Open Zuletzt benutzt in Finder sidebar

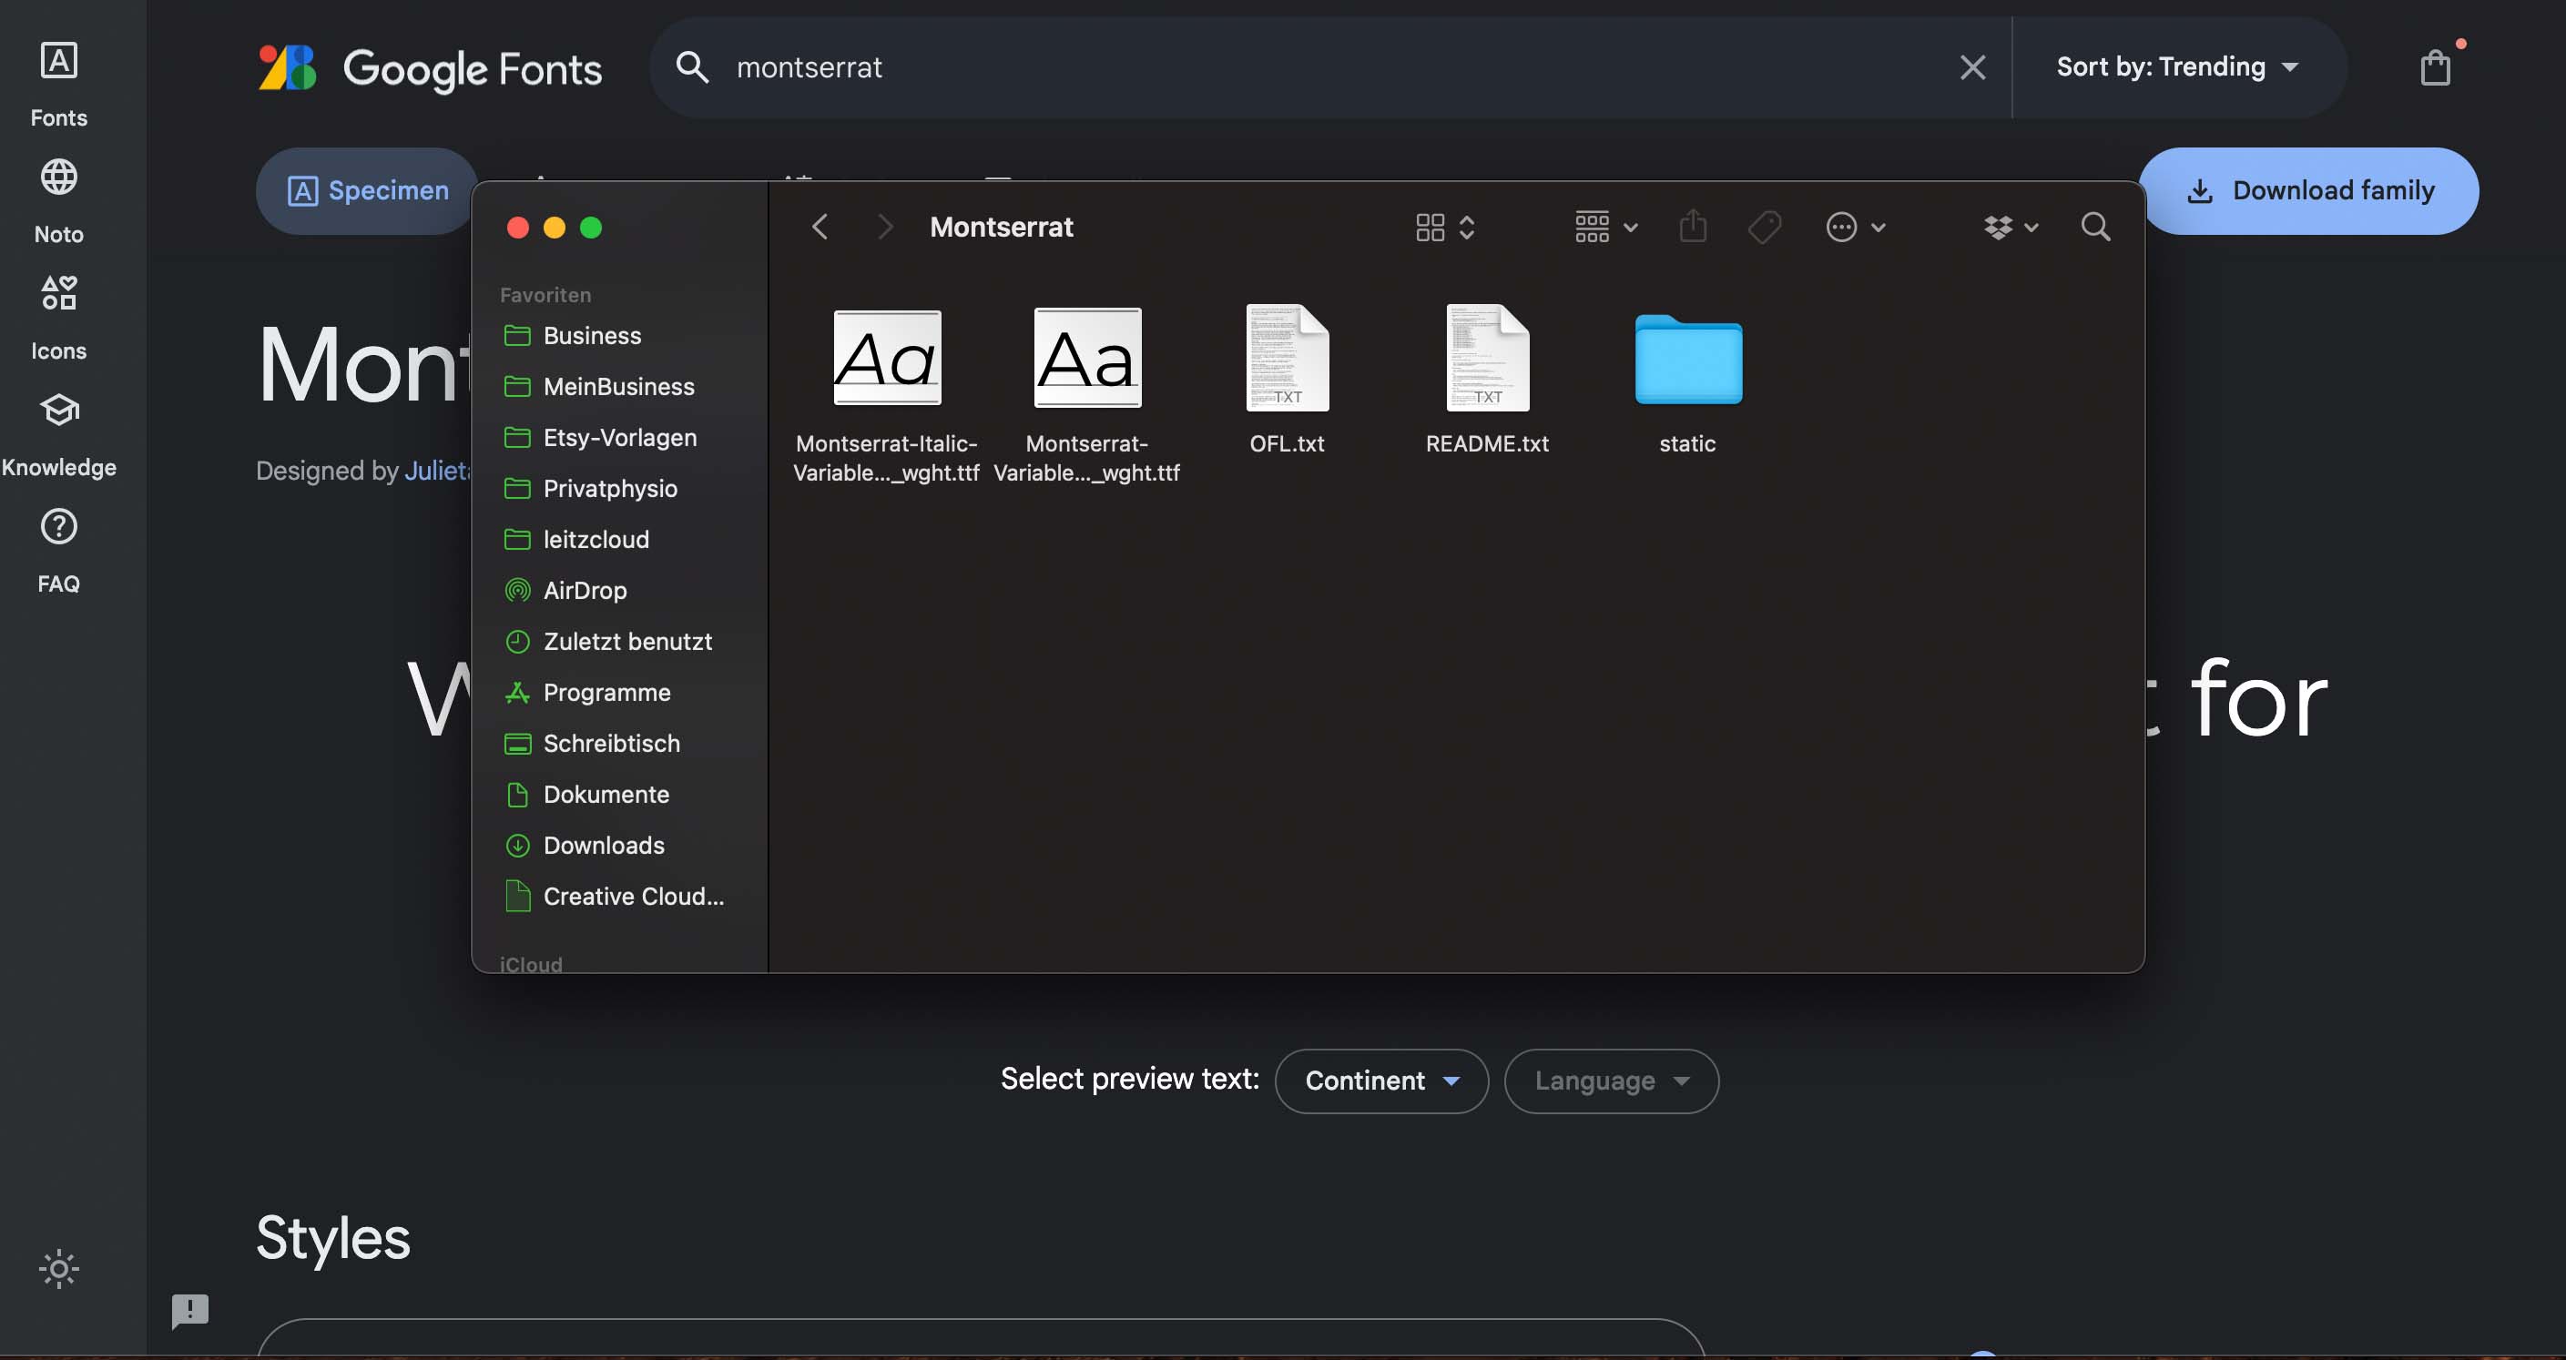click(x=618, y=641)
